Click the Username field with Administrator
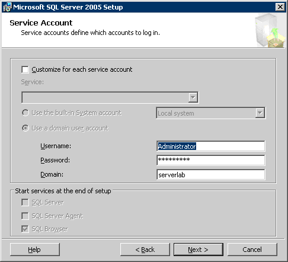This screenshot has height=262, width=288. [211, 146]
